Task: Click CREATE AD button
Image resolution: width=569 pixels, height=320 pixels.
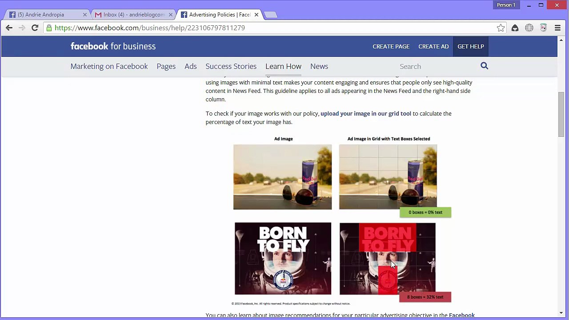Action: [x=433, y=46]
